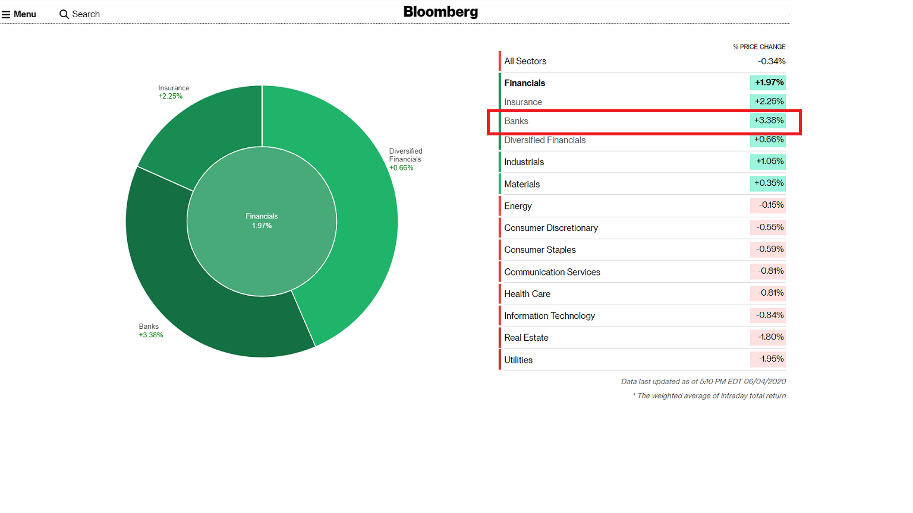
Task: Click the -1.95% Utilities price change value
Action: coord(768,359)
